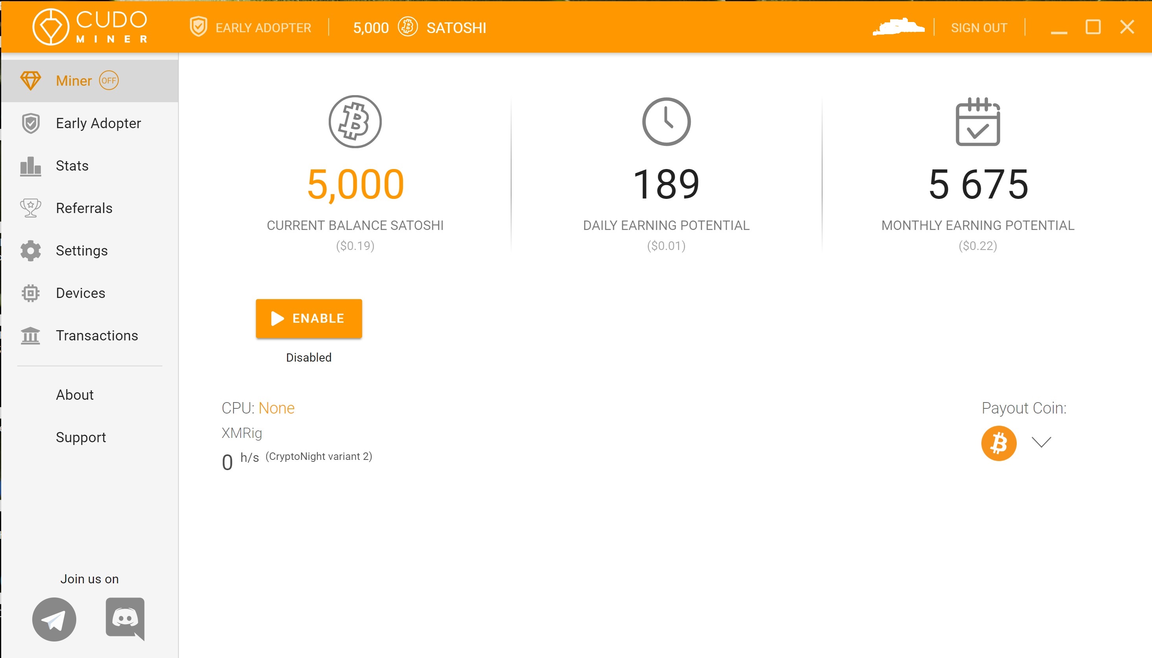Click the 189 daily earning value

point(666,184)
